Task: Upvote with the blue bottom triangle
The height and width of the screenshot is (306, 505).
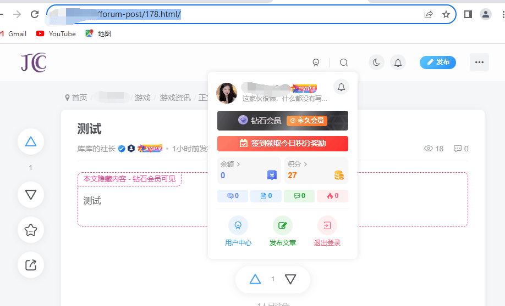Action: point(255,279)
